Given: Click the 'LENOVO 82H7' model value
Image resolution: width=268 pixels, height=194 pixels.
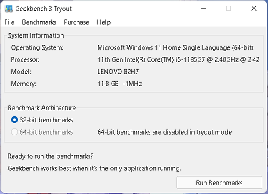Looking at the screenshot, I should coord(118,72).
